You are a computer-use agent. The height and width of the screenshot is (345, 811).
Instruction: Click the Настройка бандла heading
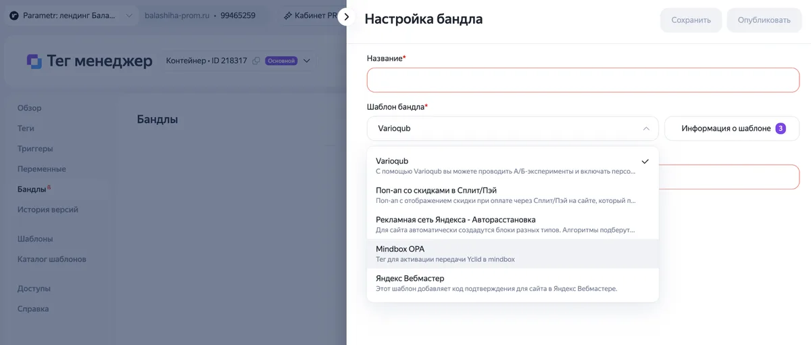pos(424,19)
